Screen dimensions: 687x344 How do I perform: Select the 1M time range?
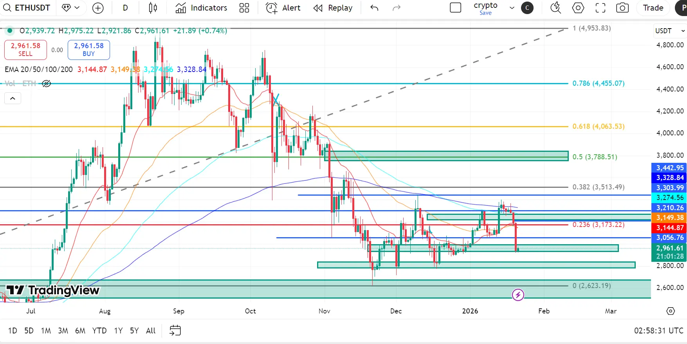click(46, 331)
